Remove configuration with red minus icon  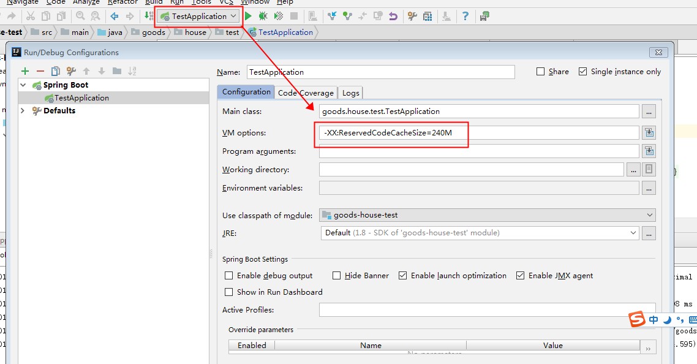40,71
